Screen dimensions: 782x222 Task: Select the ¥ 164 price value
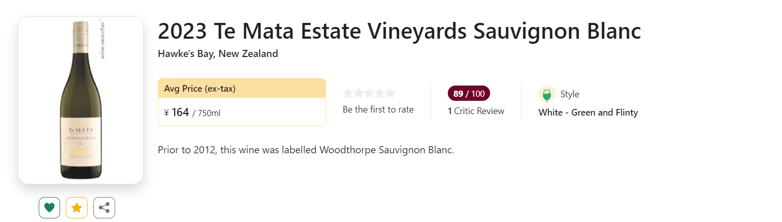(x=180, y=113)
